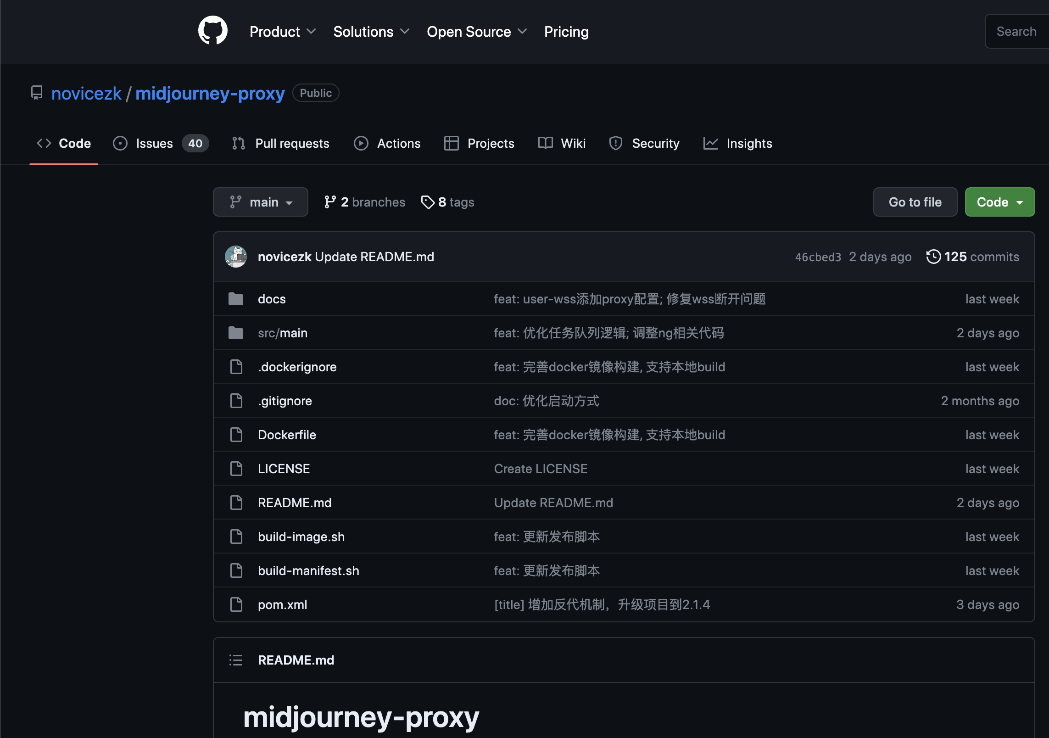Image resolution: width=1049 pixels, height=738 pixels.
Task: Click the Actions workflow icon
Action: (x=361, y=143)
